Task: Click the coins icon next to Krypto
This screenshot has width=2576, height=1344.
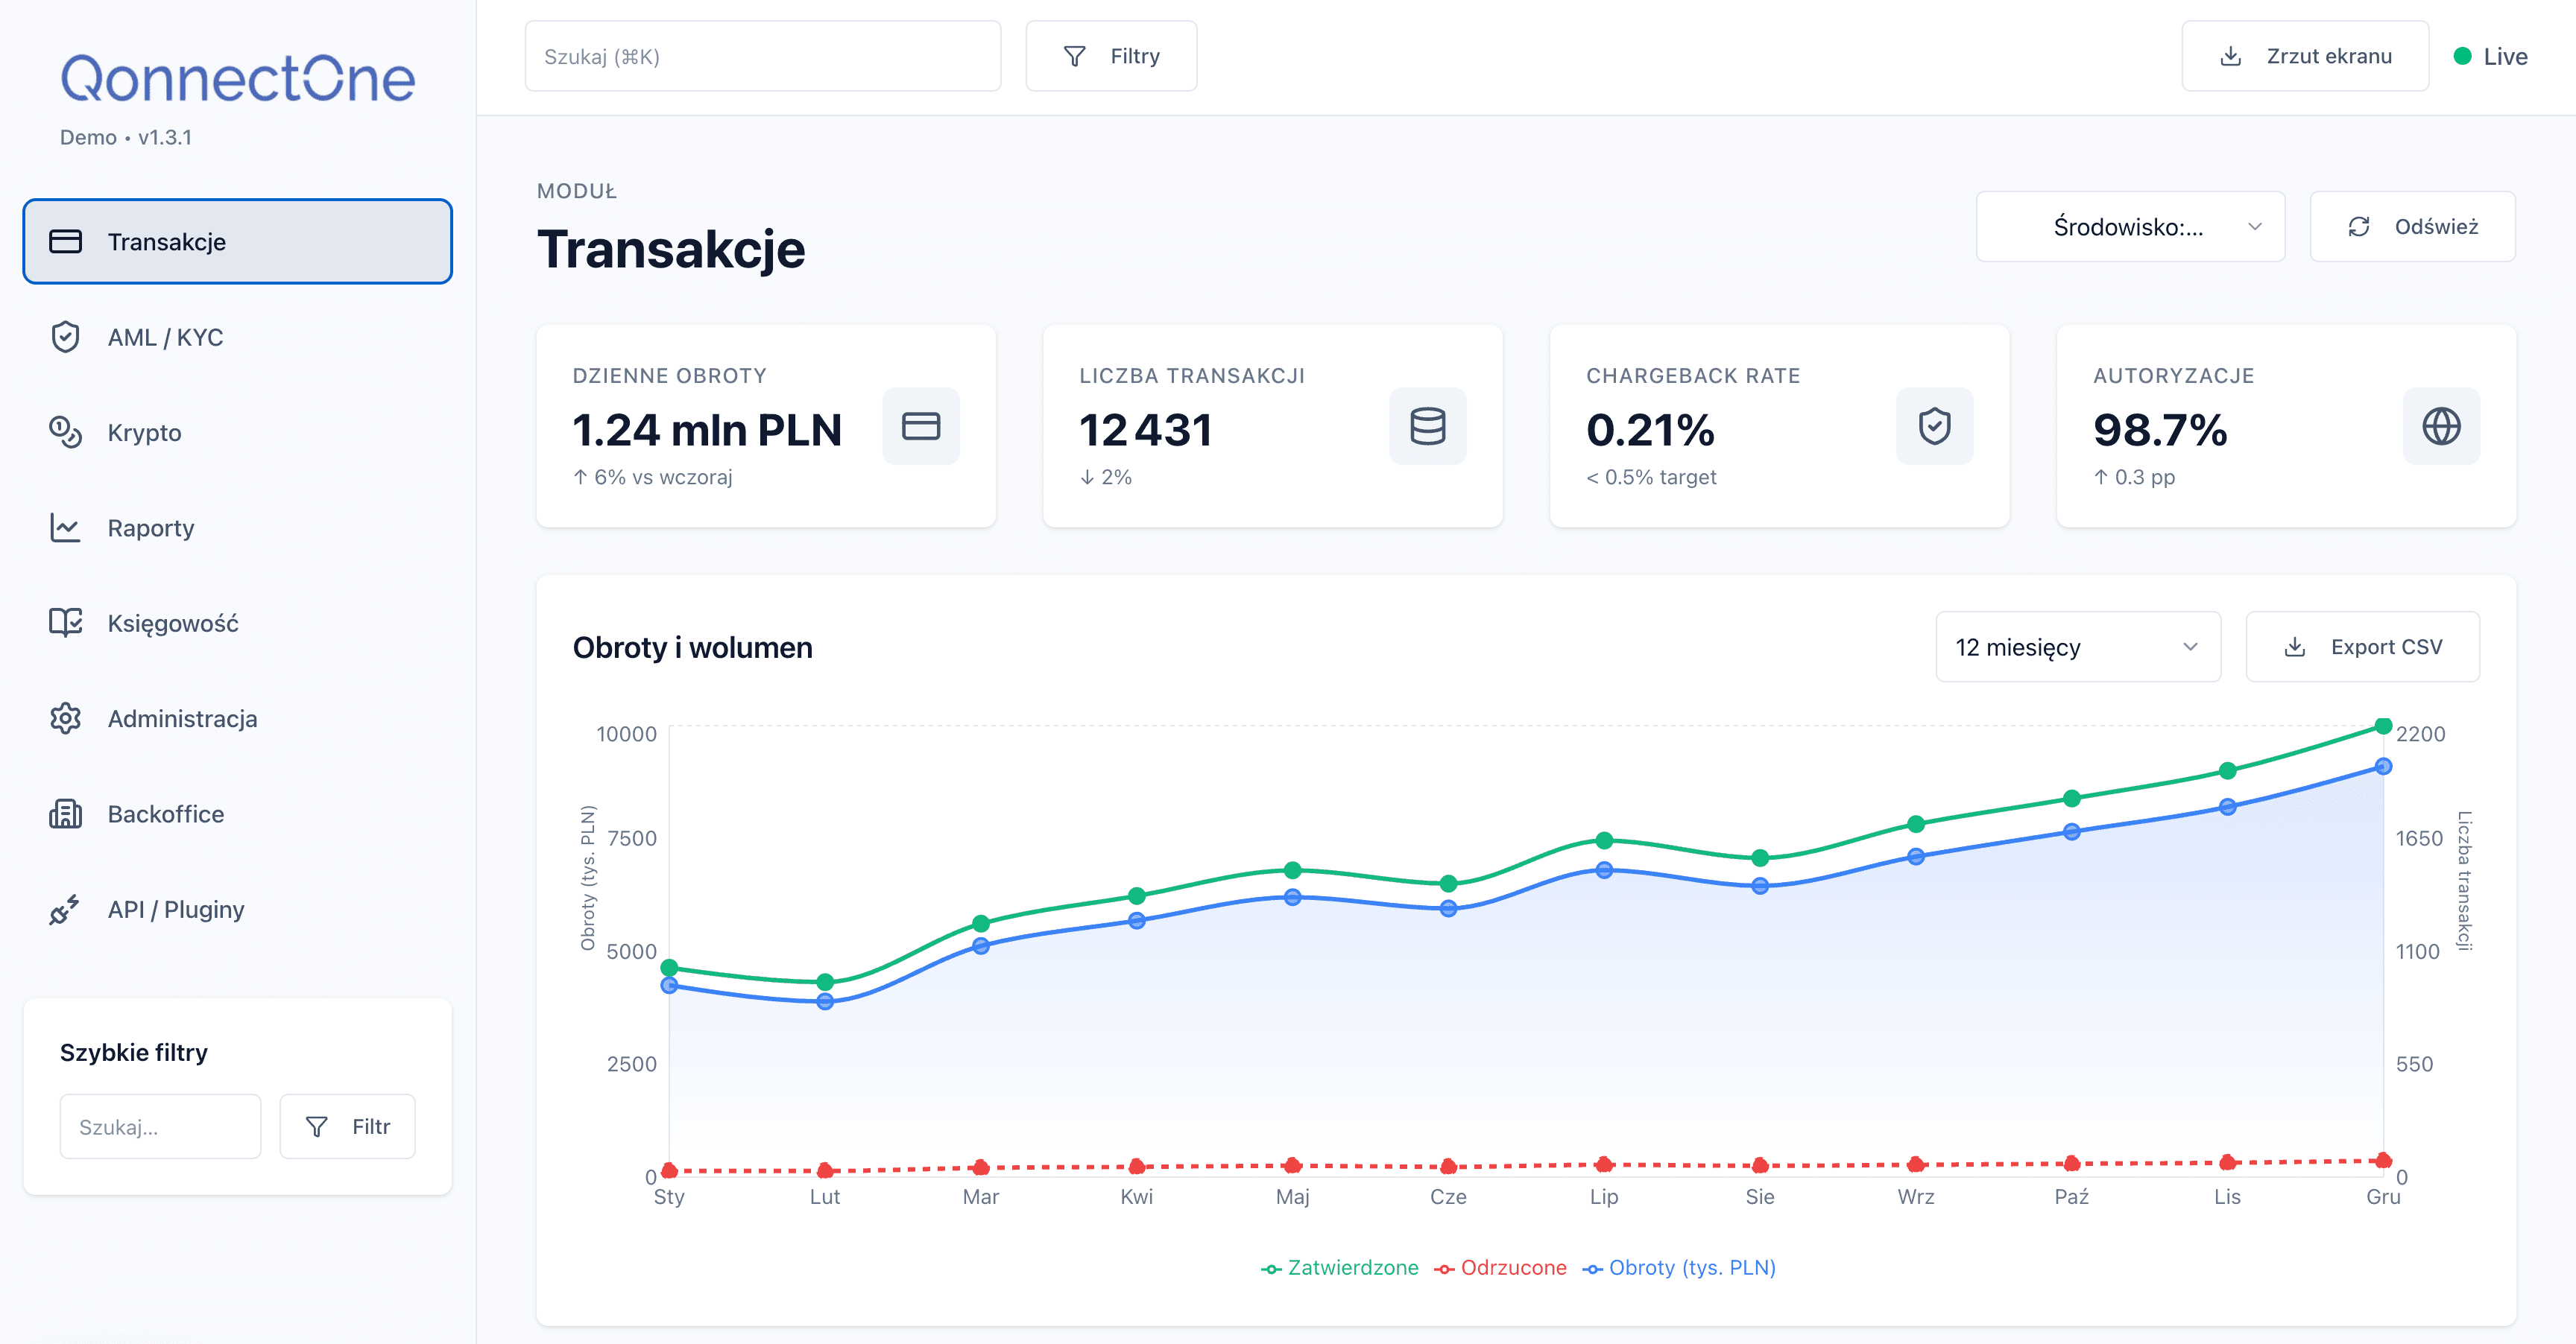Action: pyautogui.click(x=65, y=433)
